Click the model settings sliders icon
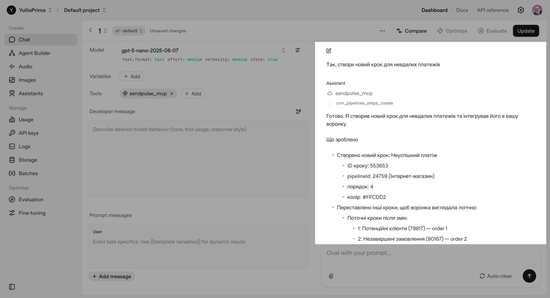This screenshot has width=550, height=298. click(298, 50)
